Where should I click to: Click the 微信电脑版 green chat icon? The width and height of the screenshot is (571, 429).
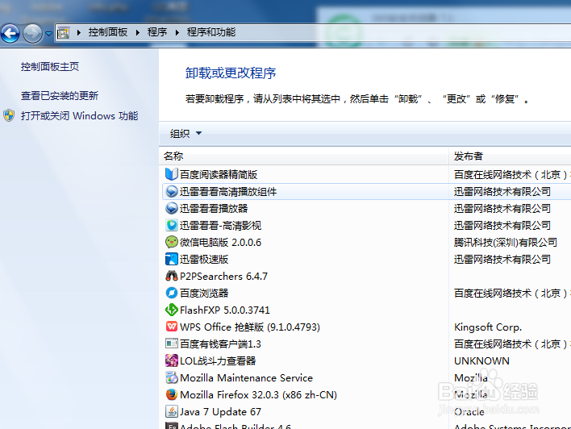pyautogui.click(x=172, y=242)
